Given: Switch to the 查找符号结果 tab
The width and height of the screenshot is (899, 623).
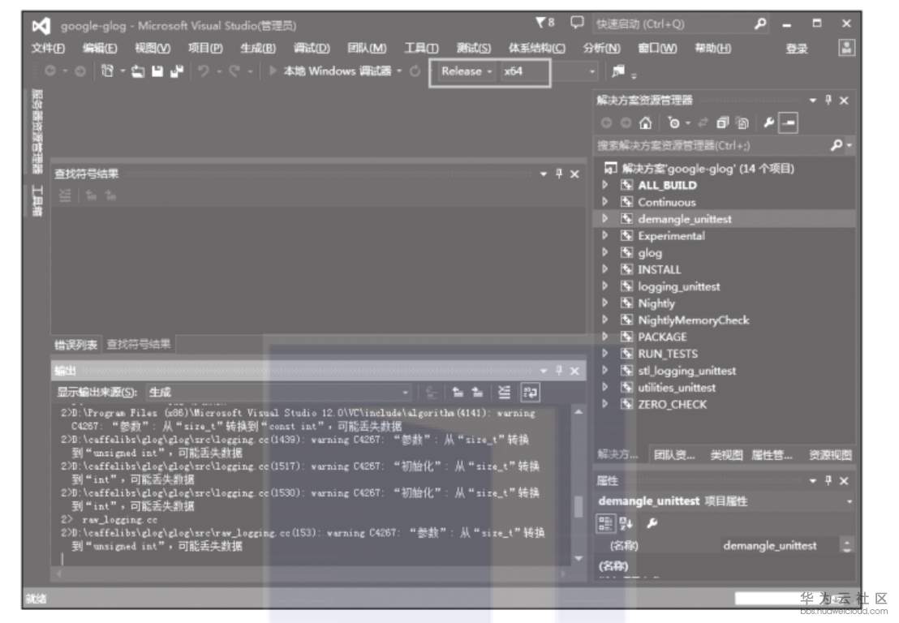Looking at the screenshot, I should (x=139, y=344).
